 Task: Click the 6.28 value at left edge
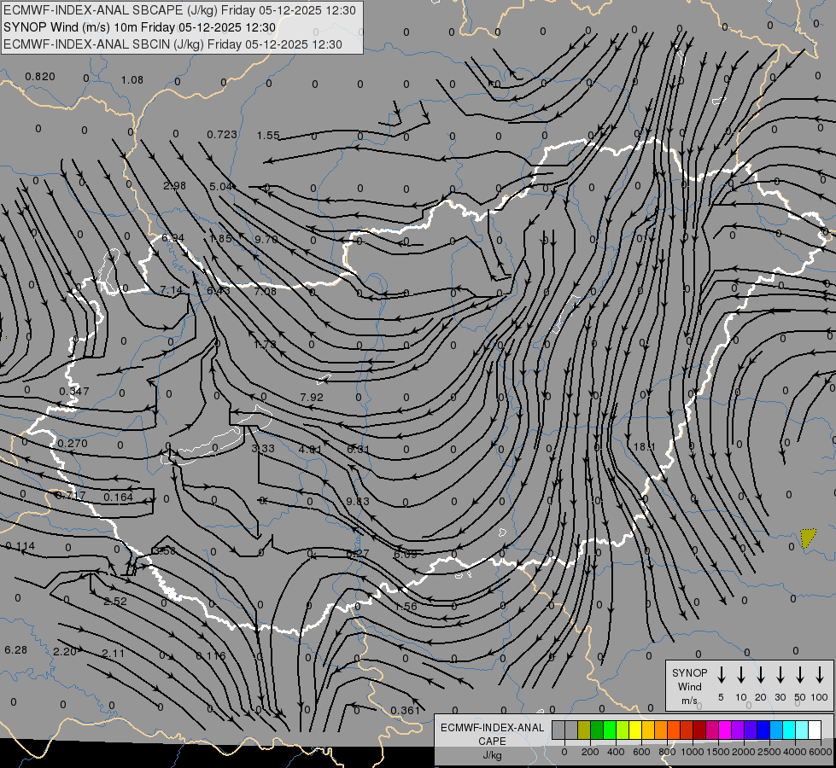[15, 649]
